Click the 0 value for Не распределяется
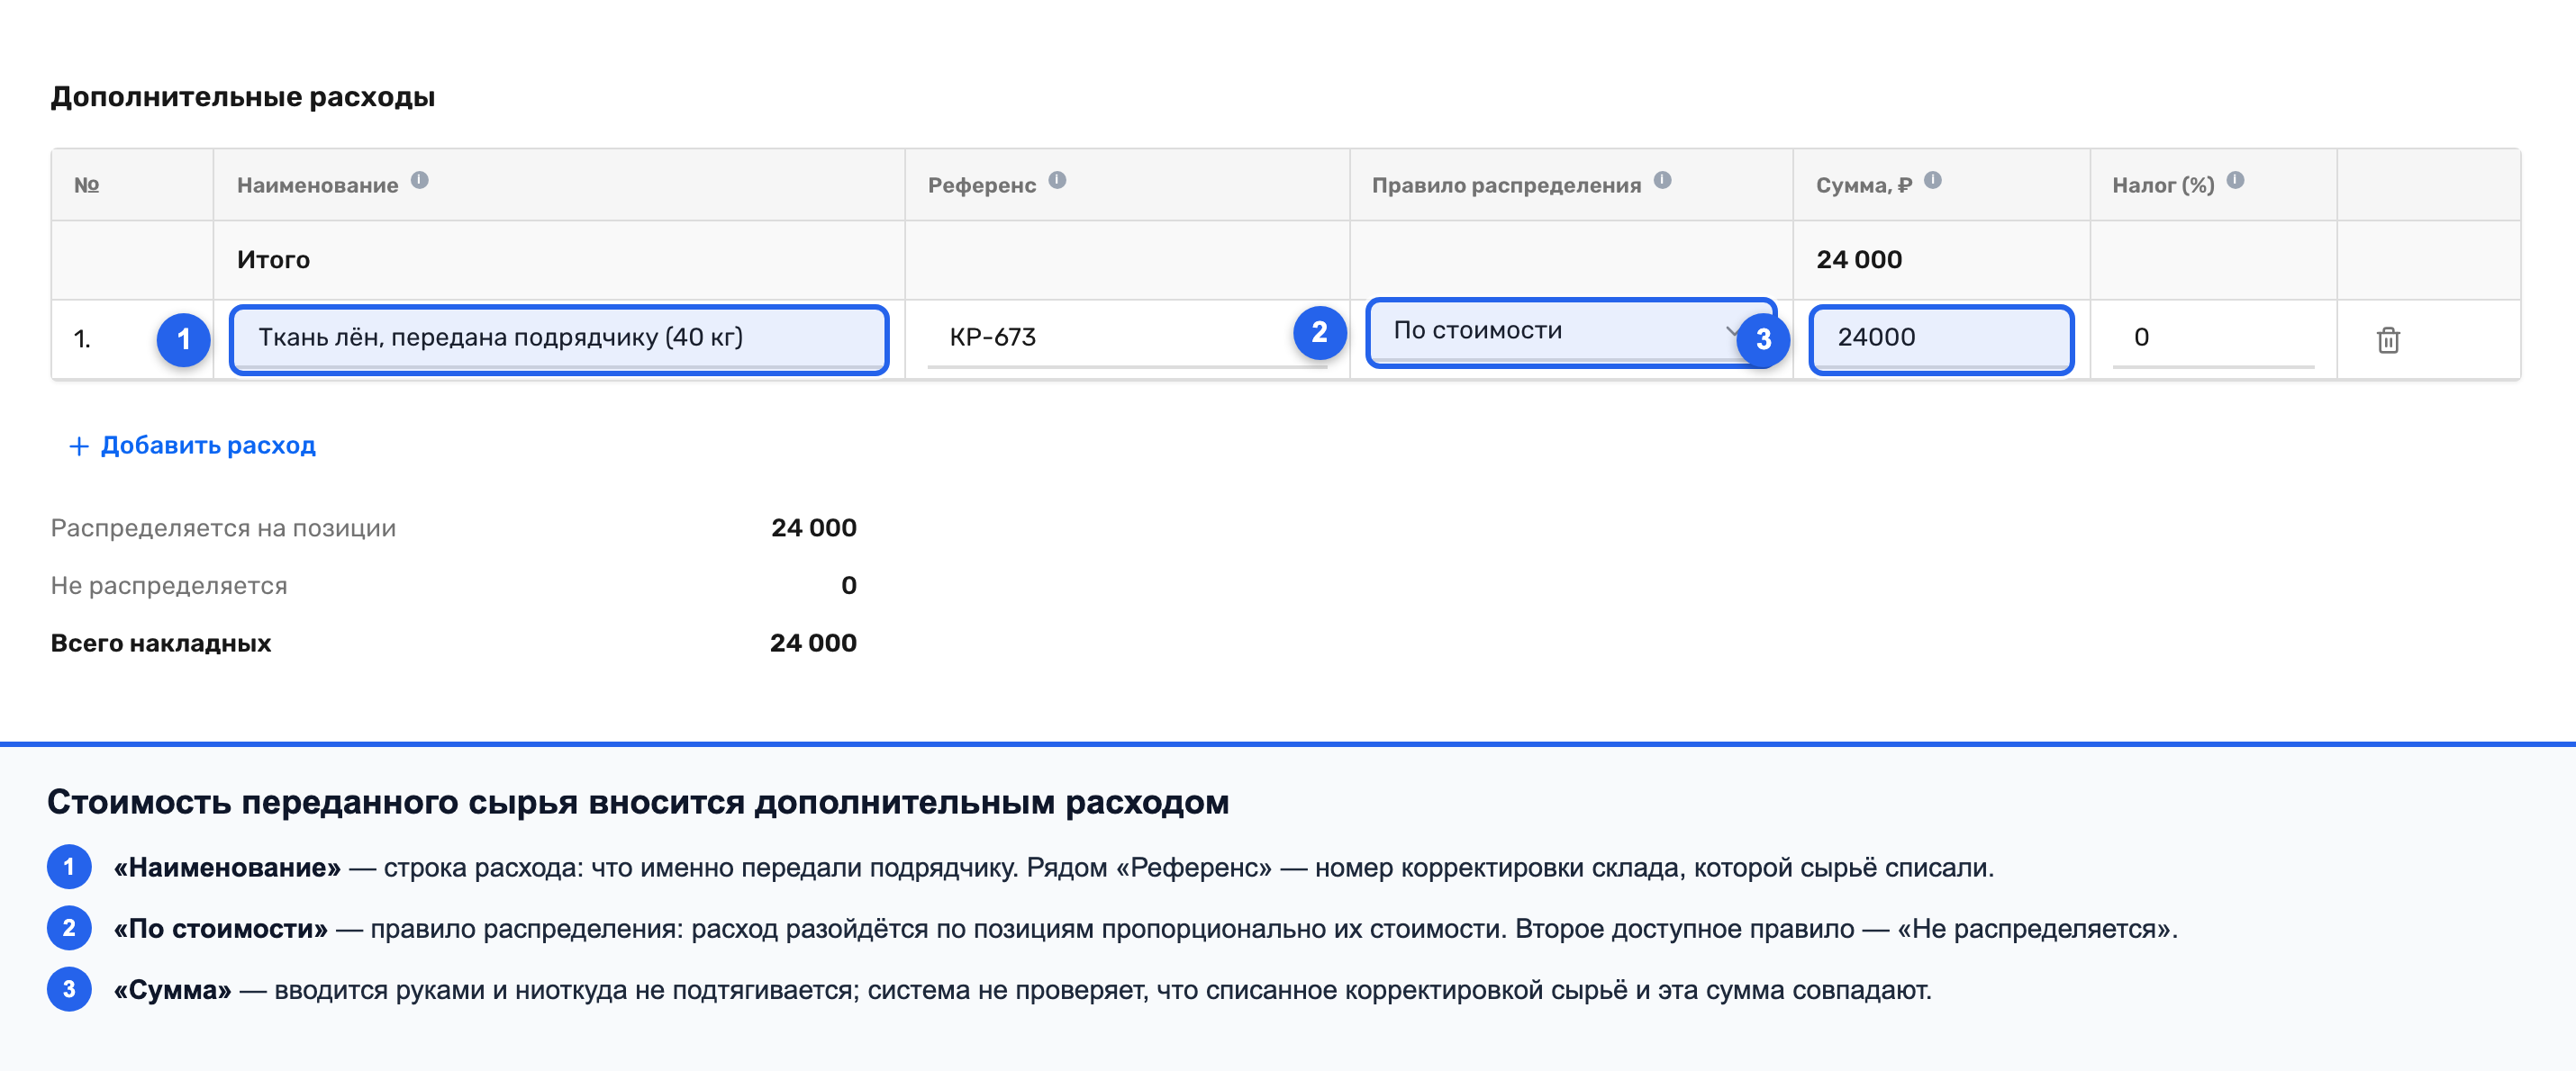This screenshot has width=2576, height=1071. pyautogui.click(x=848, y=586)
